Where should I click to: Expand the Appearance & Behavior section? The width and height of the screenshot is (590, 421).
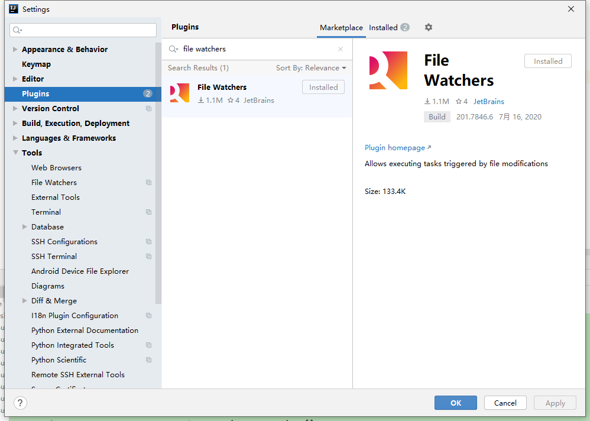tap(15, 49)
